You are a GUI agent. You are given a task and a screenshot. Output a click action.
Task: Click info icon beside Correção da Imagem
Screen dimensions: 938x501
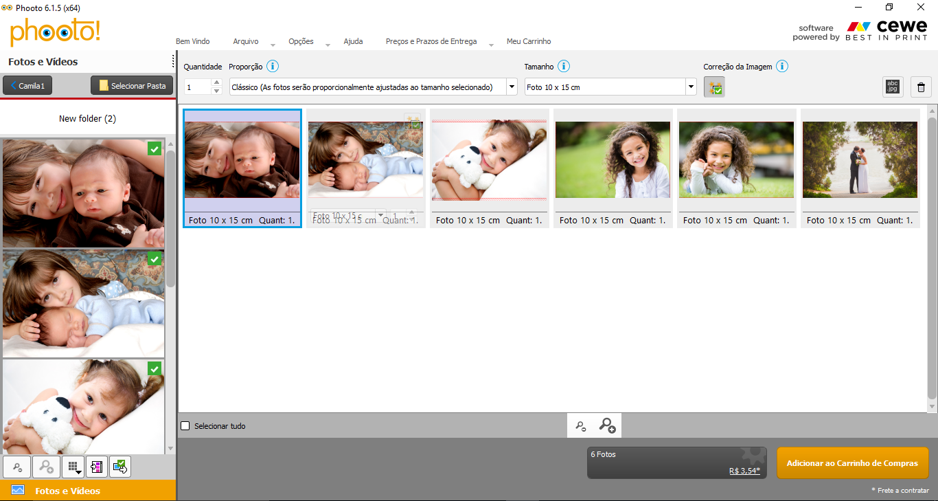781,67
